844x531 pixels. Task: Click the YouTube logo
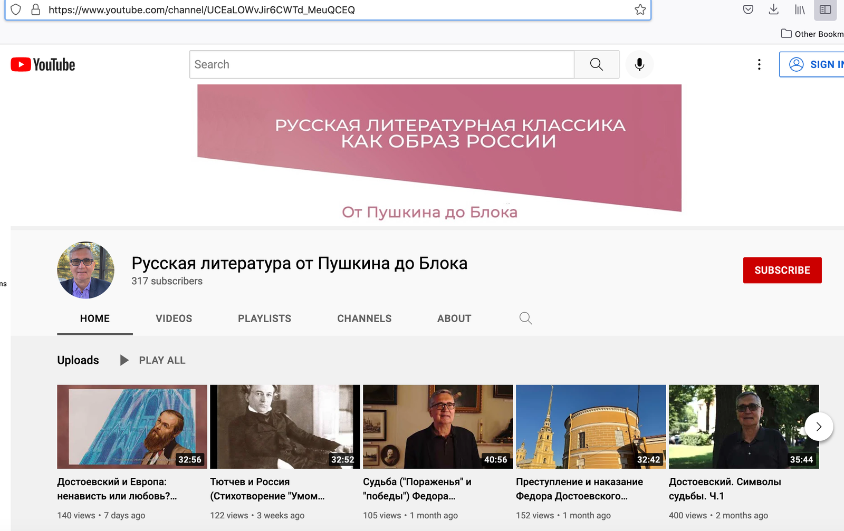click(42, 64)
